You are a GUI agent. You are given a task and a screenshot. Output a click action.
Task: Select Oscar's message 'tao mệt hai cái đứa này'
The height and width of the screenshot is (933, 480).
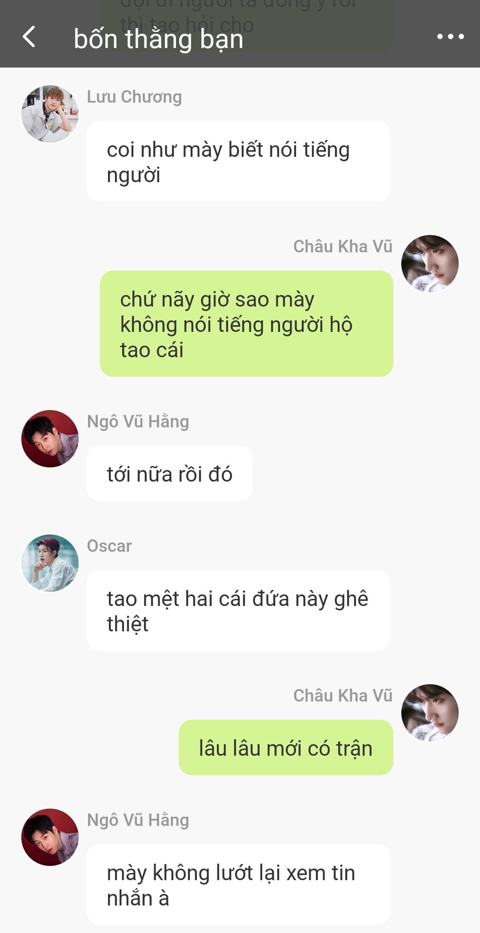[238, 610]
